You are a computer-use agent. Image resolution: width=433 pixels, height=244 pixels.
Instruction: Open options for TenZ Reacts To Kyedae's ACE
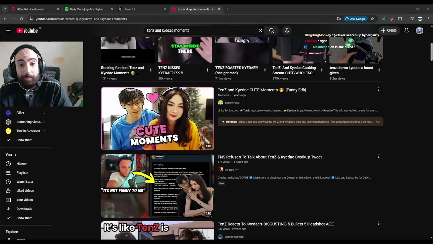click(x=379, y=223)
